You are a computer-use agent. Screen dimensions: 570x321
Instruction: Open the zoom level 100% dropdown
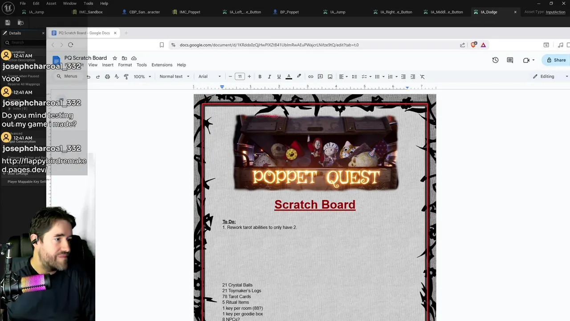(142, 77)
